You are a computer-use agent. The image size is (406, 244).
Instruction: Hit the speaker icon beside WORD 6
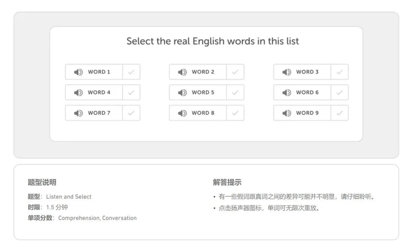click(x=286, y=92)
